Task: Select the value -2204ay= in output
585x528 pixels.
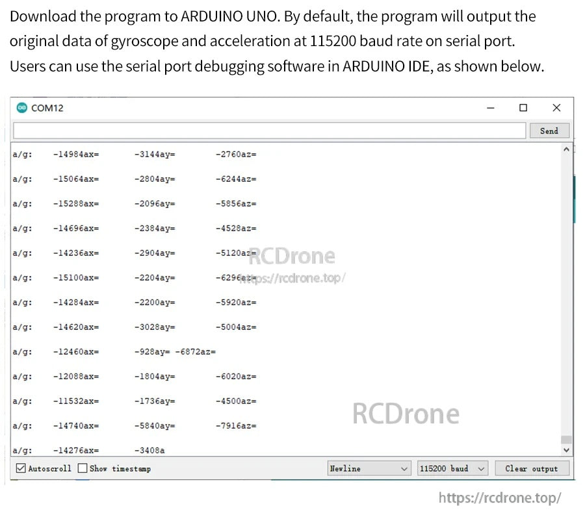Action: [155, 278]
